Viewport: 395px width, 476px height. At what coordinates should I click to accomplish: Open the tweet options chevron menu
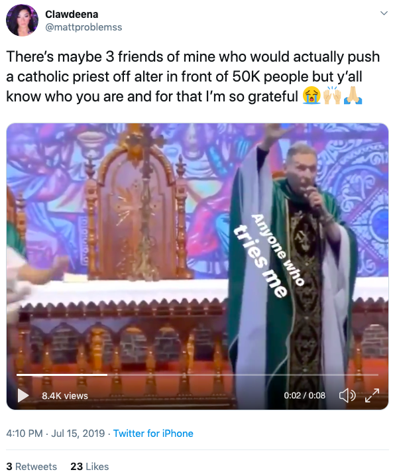click(x=384, y=13)
